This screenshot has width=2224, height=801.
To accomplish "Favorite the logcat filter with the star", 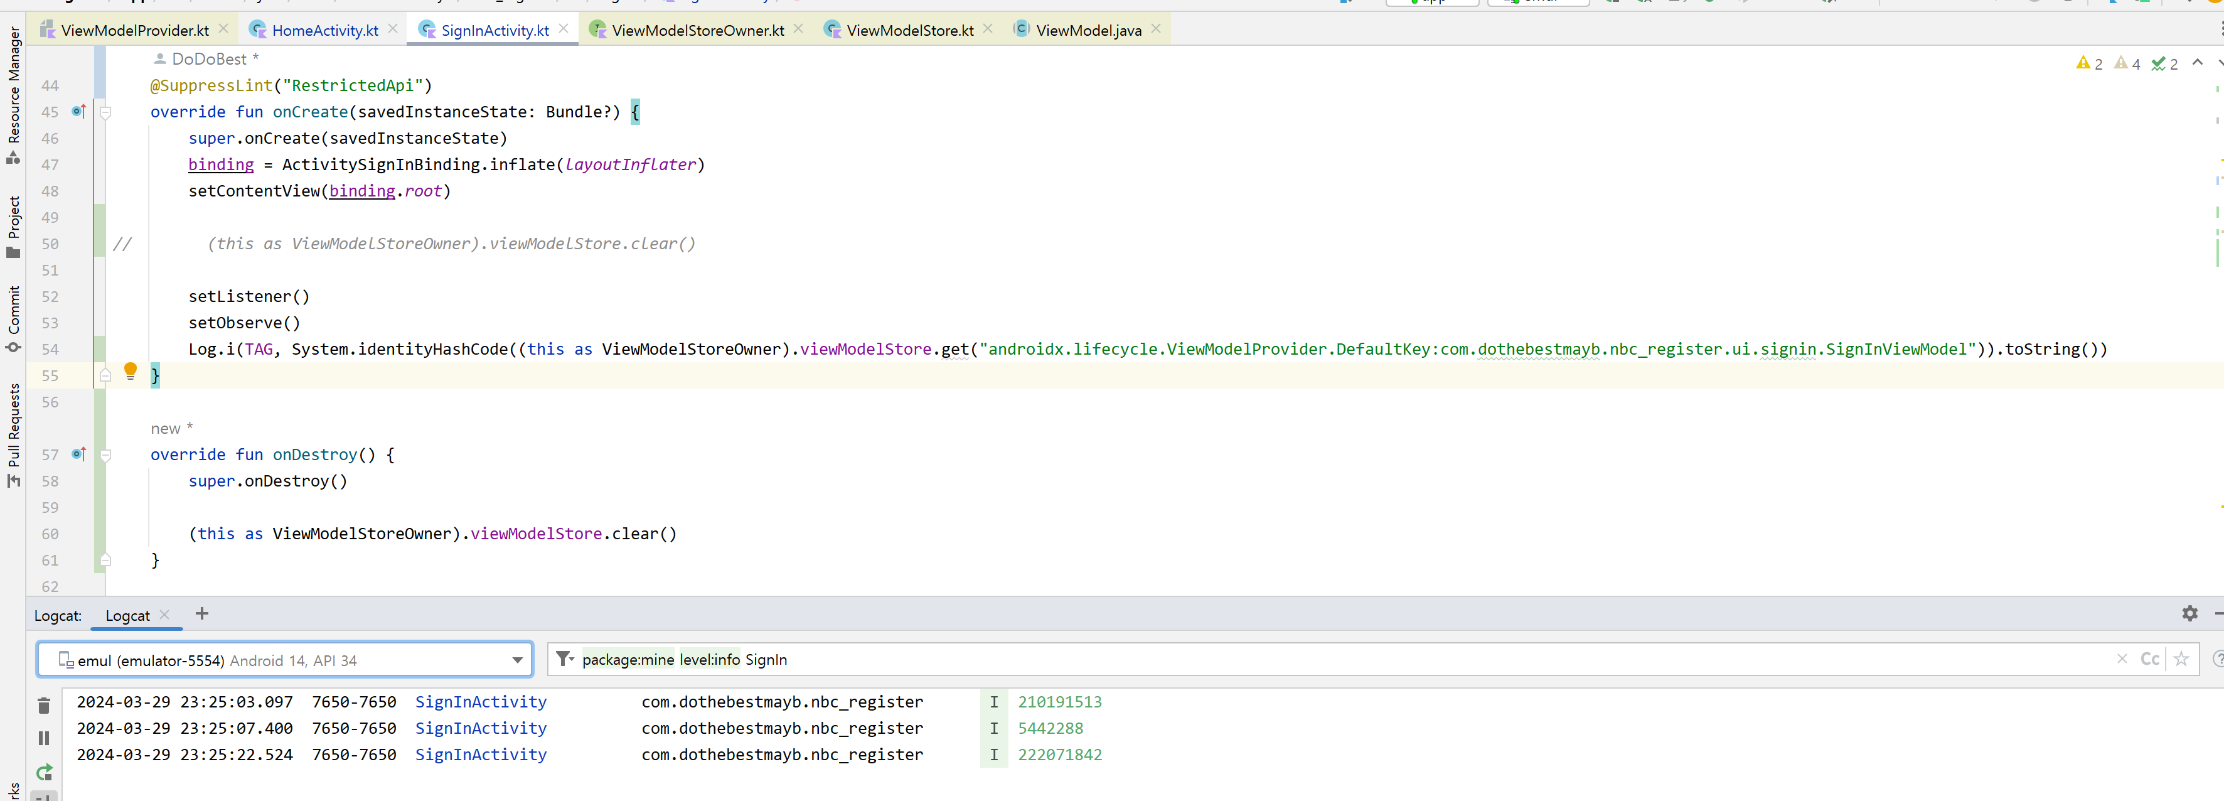I will coord(2181,659).
